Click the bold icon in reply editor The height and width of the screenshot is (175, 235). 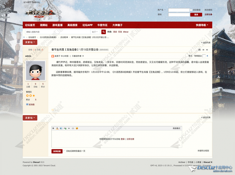(x=53, y=128)
